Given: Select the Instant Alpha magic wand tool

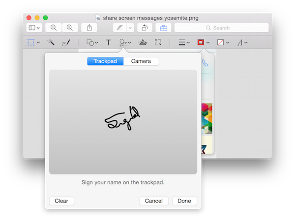Looking at the screenshot, I should pos(51,43).
